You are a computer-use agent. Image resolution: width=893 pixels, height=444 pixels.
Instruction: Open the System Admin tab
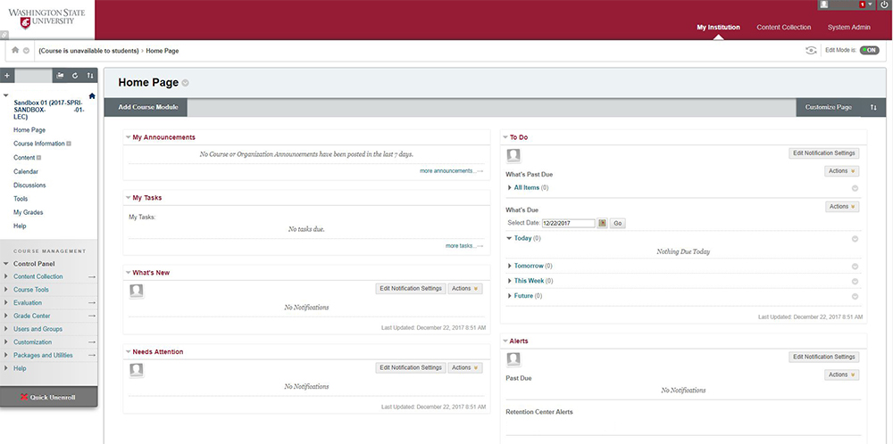pos(848,28)
